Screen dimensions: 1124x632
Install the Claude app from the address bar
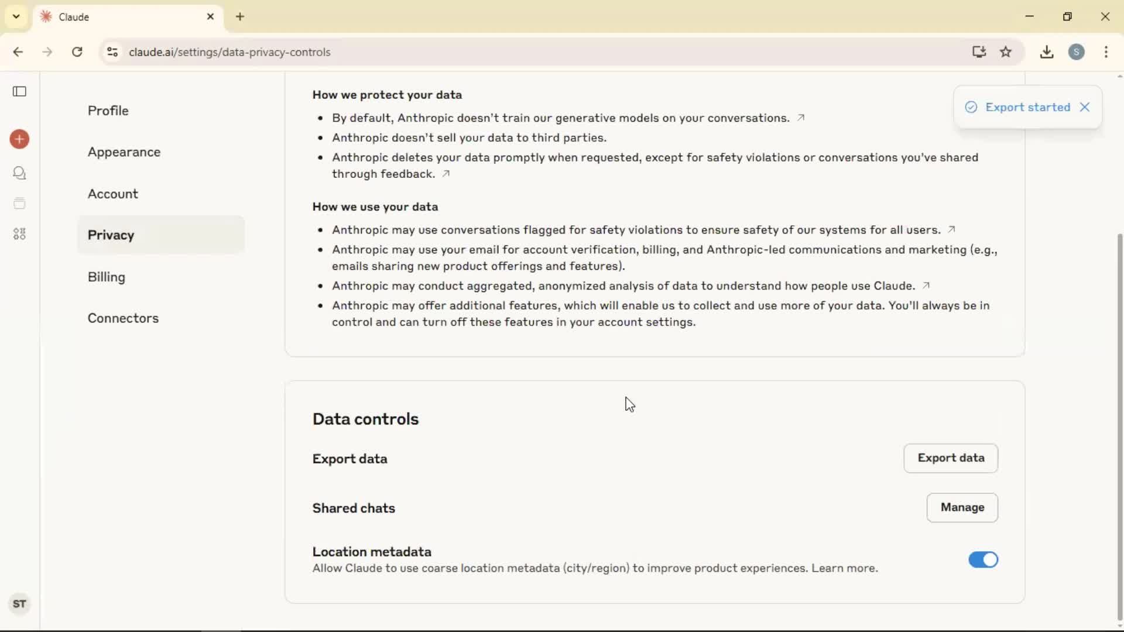[x=979, y=52]
